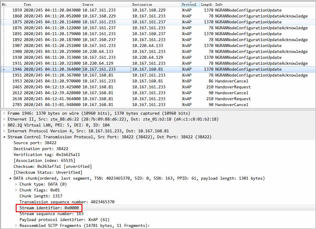Expand the Ethernet II layer details
The image size is (316, 229).
tap(4, 119)
